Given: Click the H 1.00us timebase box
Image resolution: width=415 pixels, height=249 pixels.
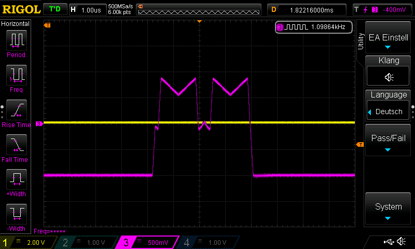Looking at the screenshot, I should 88,10.
